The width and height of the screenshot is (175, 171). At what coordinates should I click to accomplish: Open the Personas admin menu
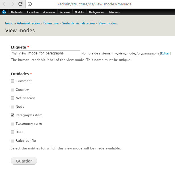[65, 12]
